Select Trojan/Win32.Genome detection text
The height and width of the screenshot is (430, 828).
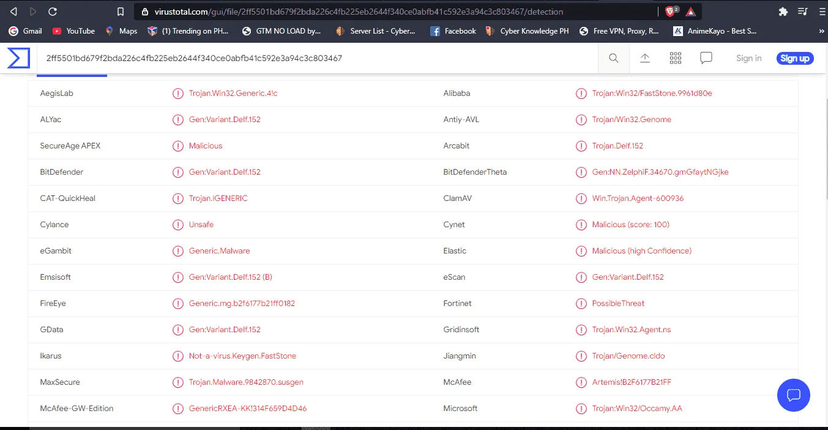[632, 120]
